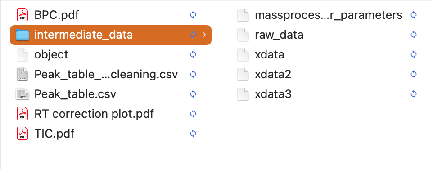433x169 pixels.
Task: Click the BPC.pdf file icon
Action: (x=23, y=15)
